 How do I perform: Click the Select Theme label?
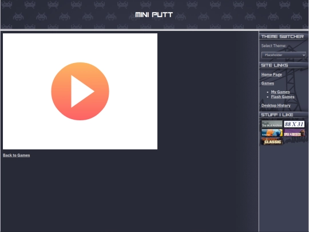[x=274, y=46]
